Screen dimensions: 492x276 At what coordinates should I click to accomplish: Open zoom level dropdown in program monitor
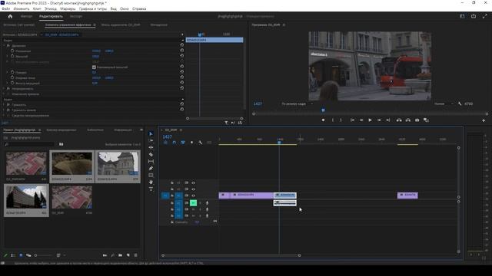tap(297, 103)
